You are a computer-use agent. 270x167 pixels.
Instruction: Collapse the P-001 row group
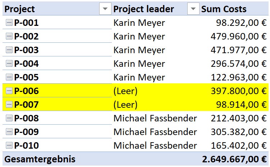point(9,23)
